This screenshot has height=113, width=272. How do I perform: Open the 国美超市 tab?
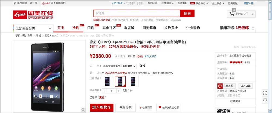tap(149, 28)
